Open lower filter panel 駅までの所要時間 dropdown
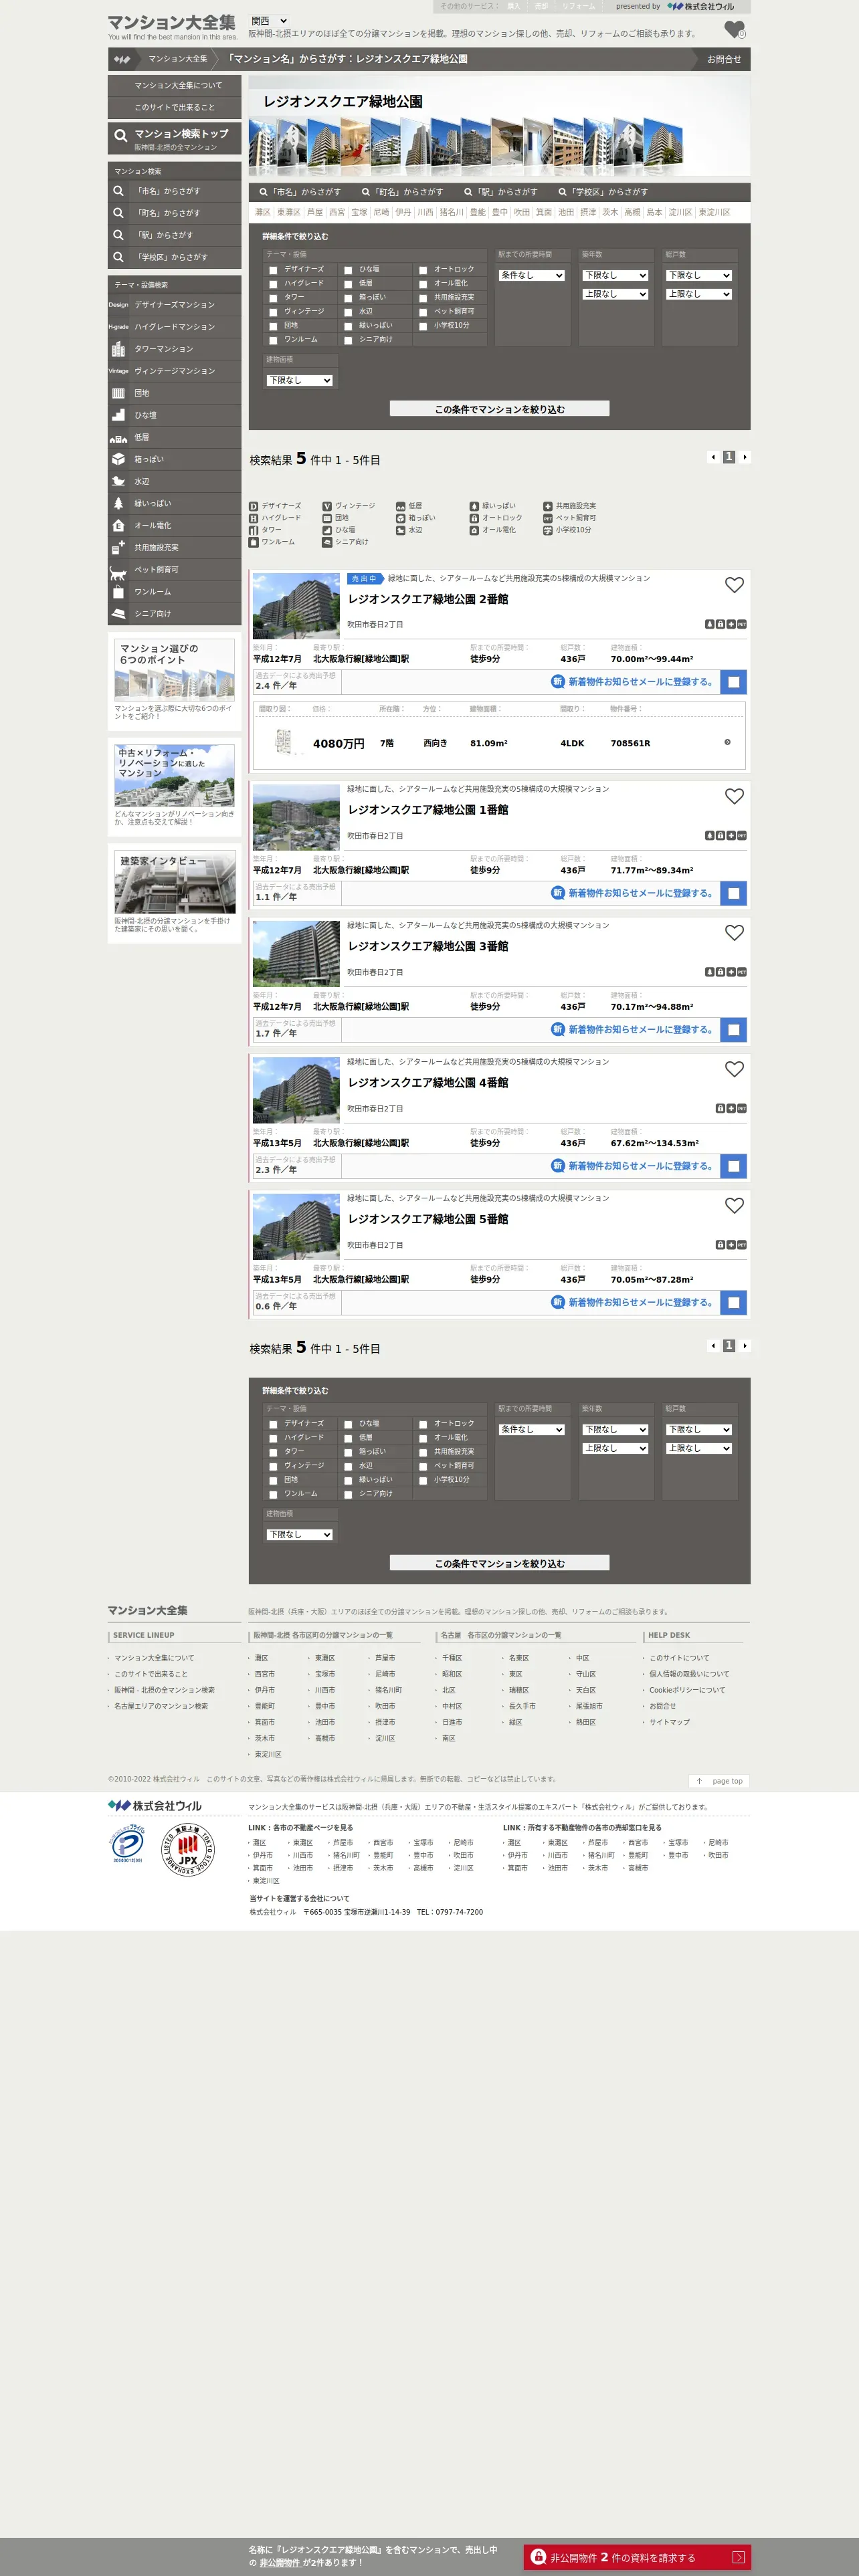 tap(532, 1429)
